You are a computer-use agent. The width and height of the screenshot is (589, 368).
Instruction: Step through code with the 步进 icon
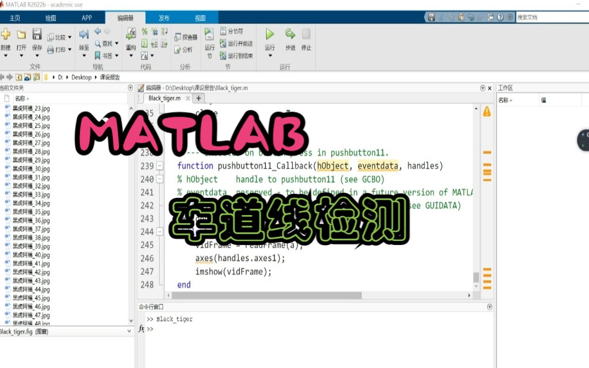(290, 33)
